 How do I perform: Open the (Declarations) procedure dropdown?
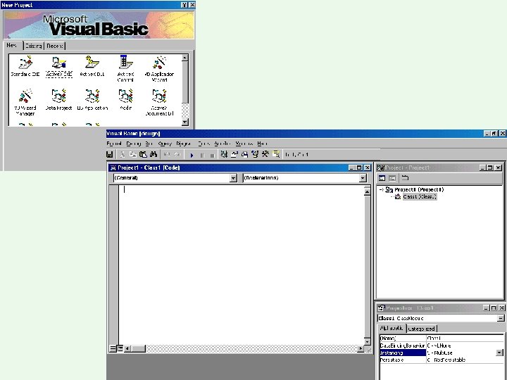pyautogui.click(x=363, y=178)
